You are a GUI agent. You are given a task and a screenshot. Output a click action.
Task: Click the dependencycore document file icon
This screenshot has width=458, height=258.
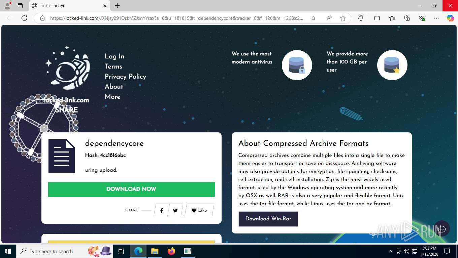click(62, 156)
